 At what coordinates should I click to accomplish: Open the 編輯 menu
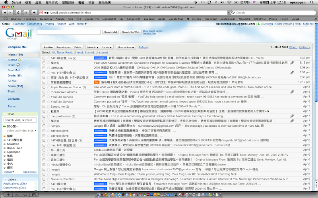pos(38,2)
